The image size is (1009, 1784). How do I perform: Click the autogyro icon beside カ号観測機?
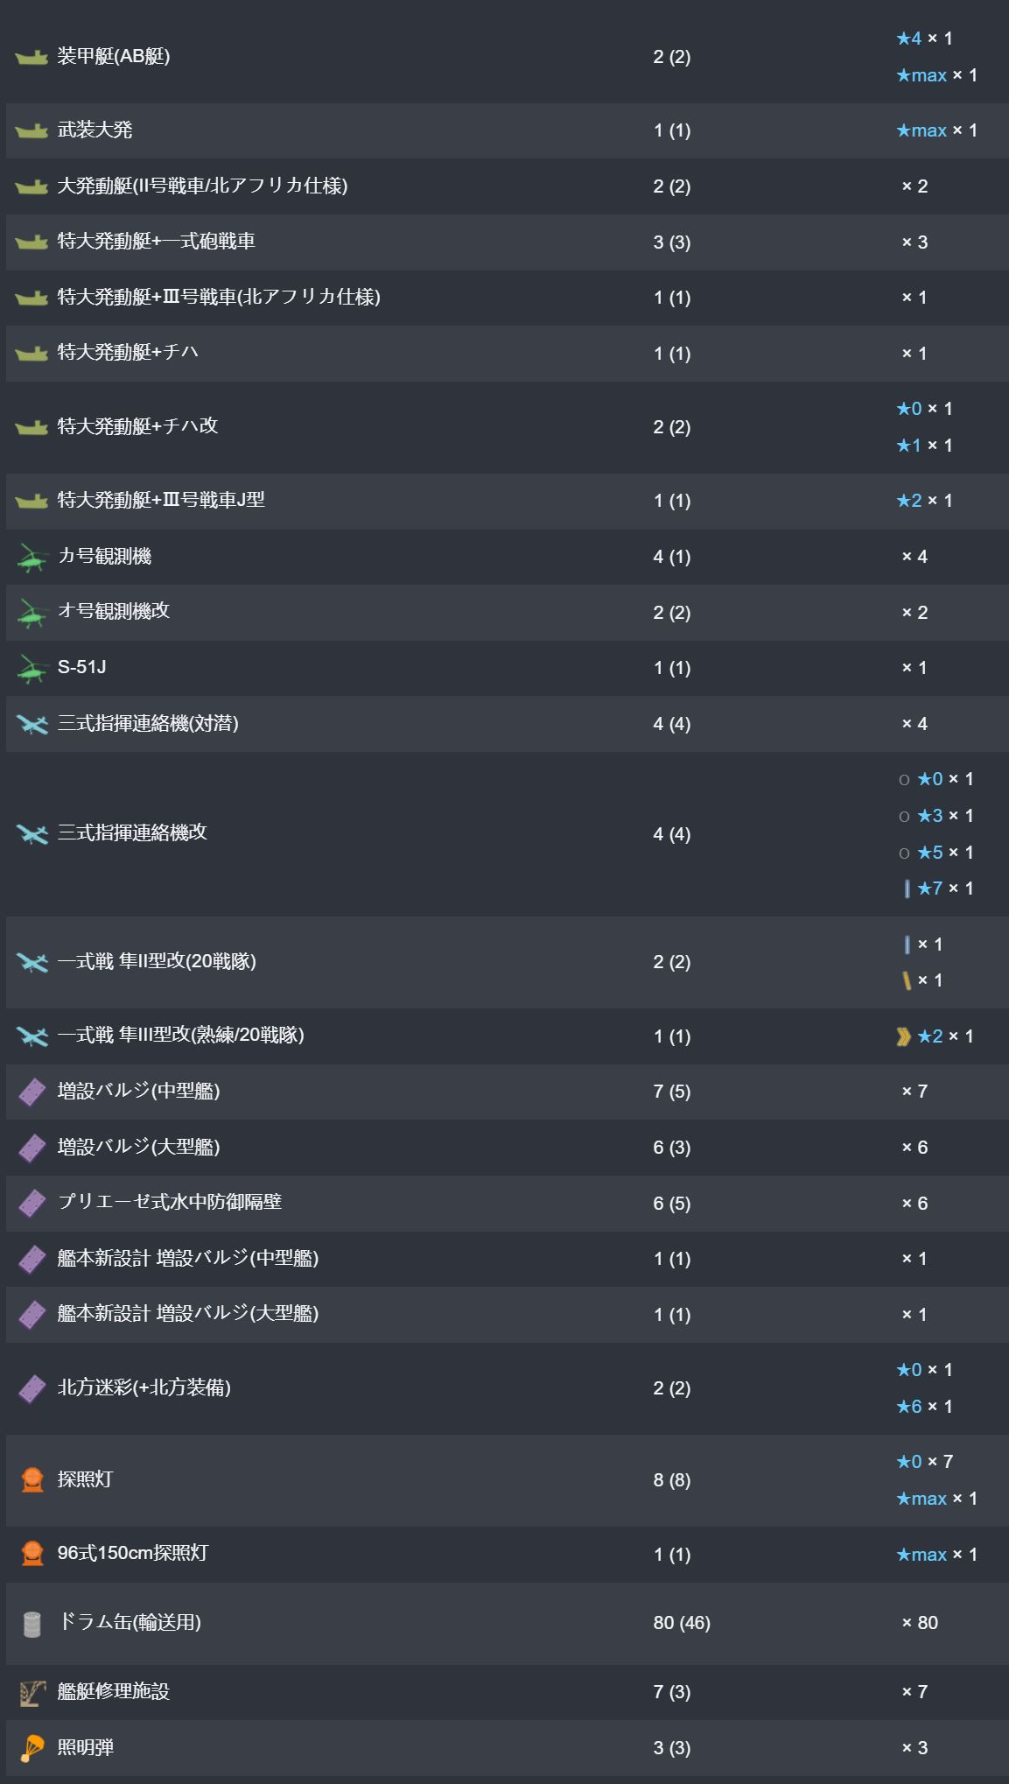32,557
